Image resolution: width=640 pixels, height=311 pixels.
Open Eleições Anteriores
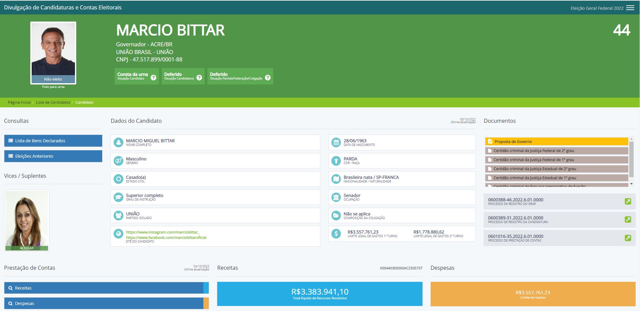[53, 156]
